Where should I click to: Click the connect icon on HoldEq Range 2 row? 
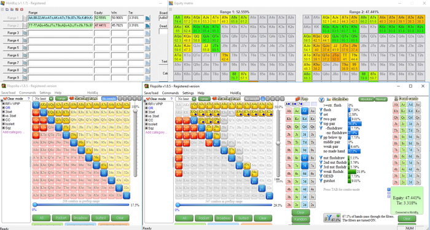click(x=147, y=26)
